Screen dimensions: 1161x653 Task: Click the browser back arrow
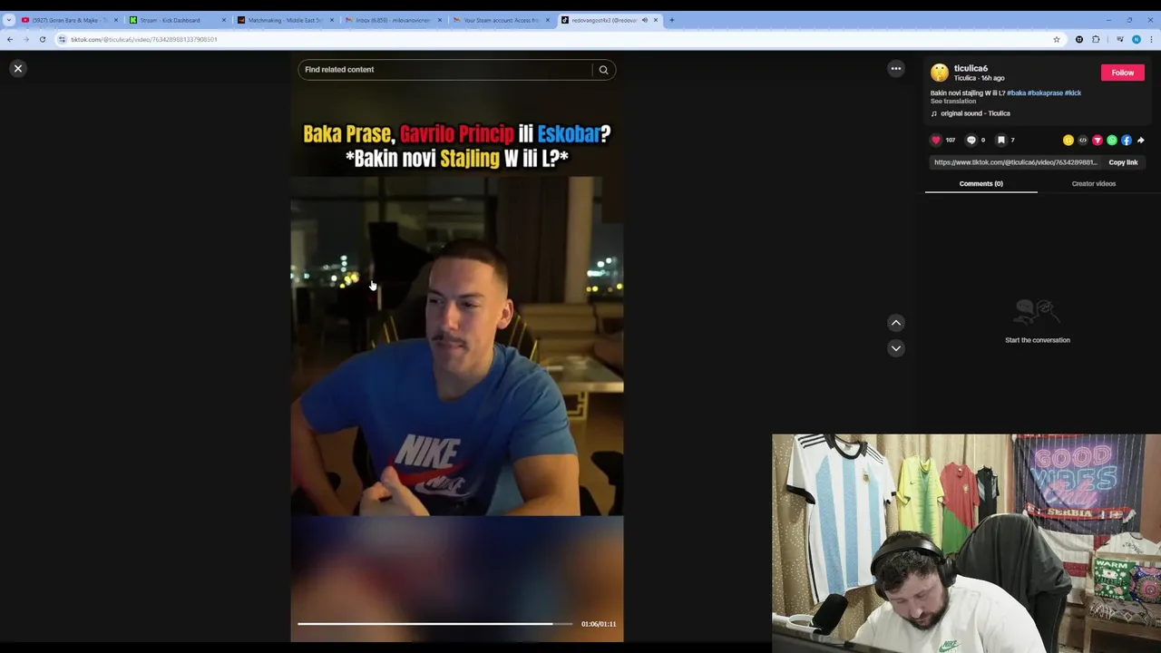tap(9, 40)
